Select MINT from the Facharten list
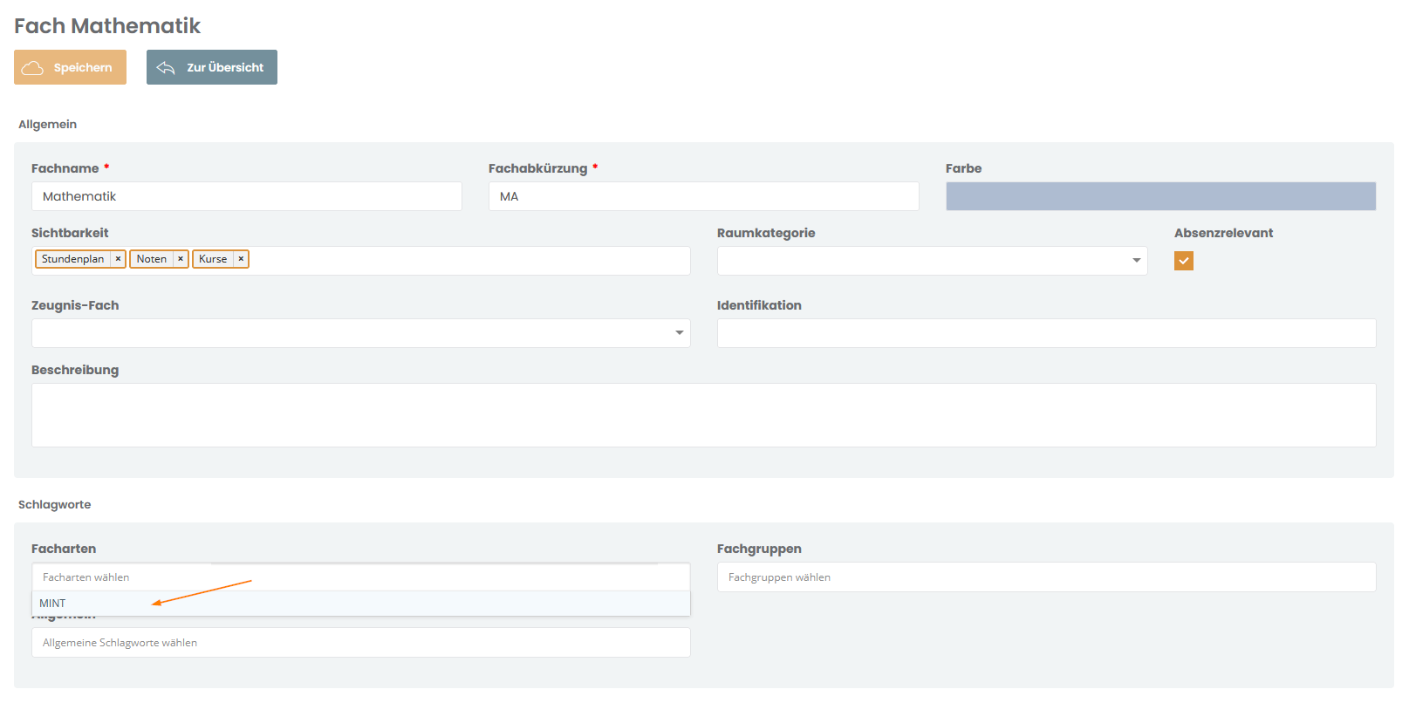This screenshot has height=703, width=1409. point(360,604)
